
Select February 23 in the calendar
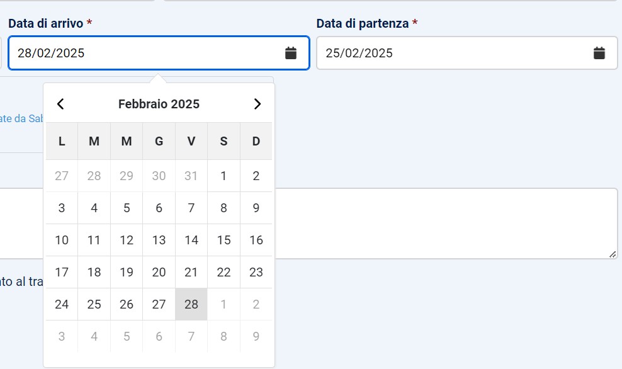pos(256,272)
